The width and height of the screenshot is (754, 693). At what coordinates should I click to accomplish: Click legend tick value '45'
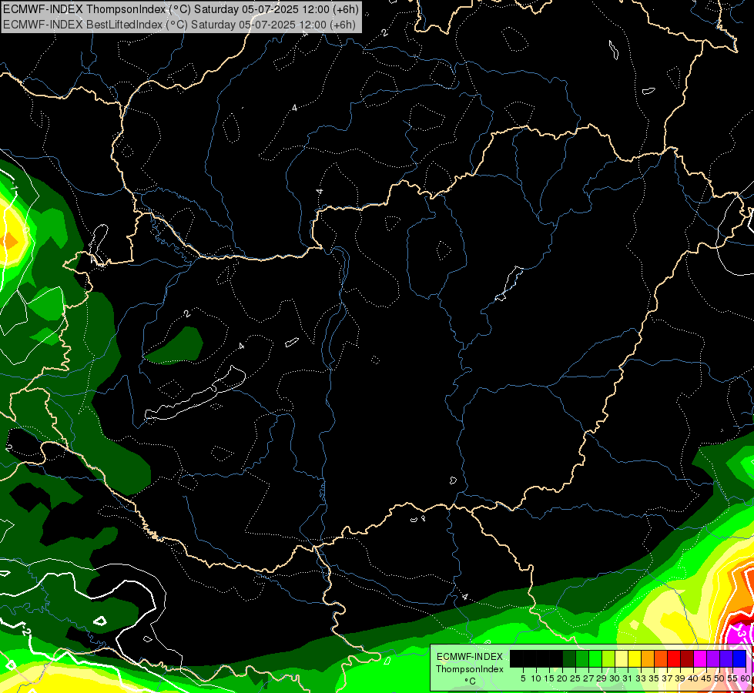click(706, 678)
